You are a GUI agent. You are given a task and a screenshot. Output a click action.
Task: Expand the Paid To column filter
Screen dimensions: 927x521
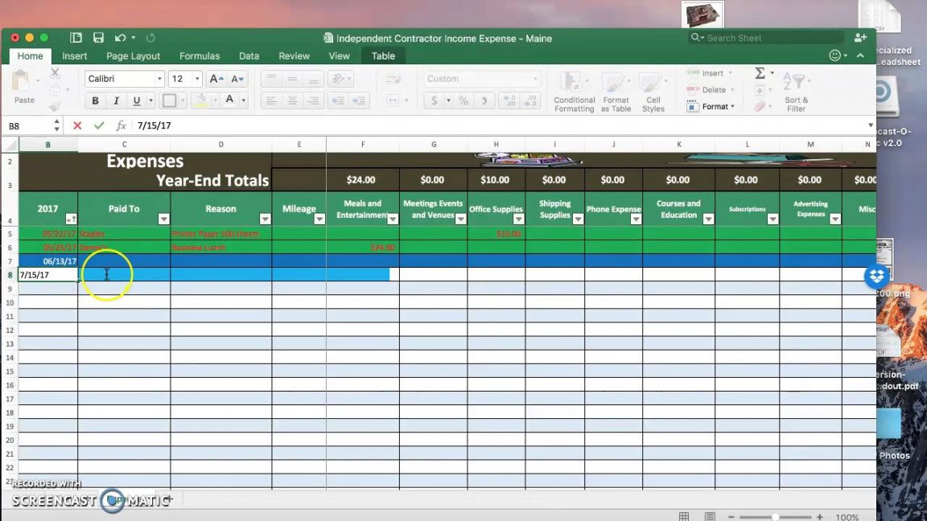(x=163, y=219)
